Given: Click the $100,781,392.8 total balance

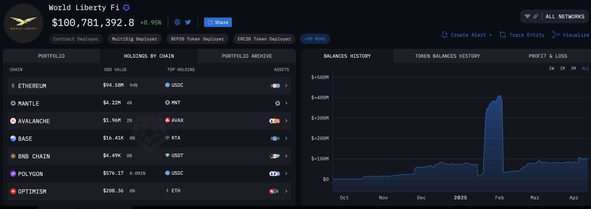Looking at the screenshot, I should 93,23.
